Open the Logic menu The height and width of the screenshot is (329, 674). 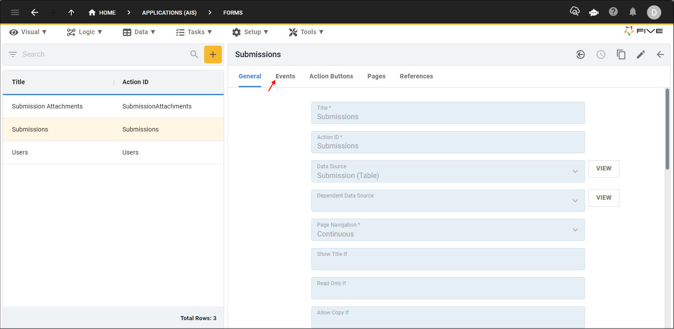(85, 32)
